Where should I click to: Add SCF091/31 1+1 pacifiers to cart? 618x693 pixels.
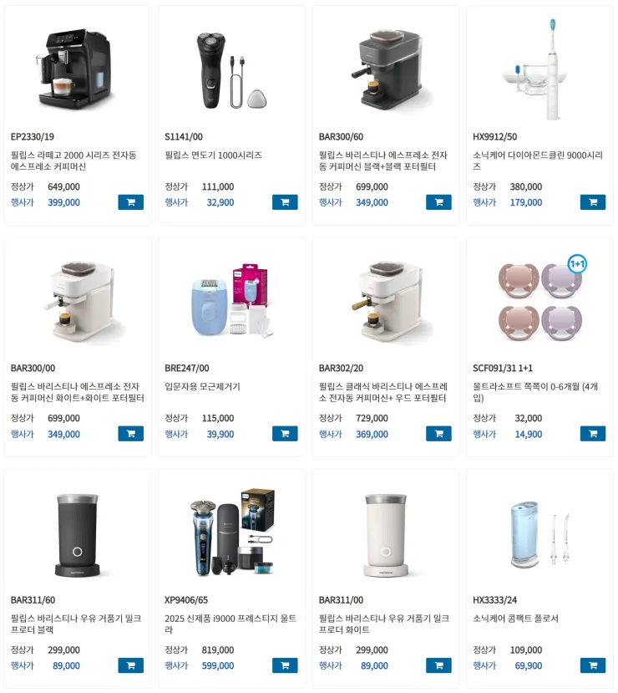tap(593, 434)
